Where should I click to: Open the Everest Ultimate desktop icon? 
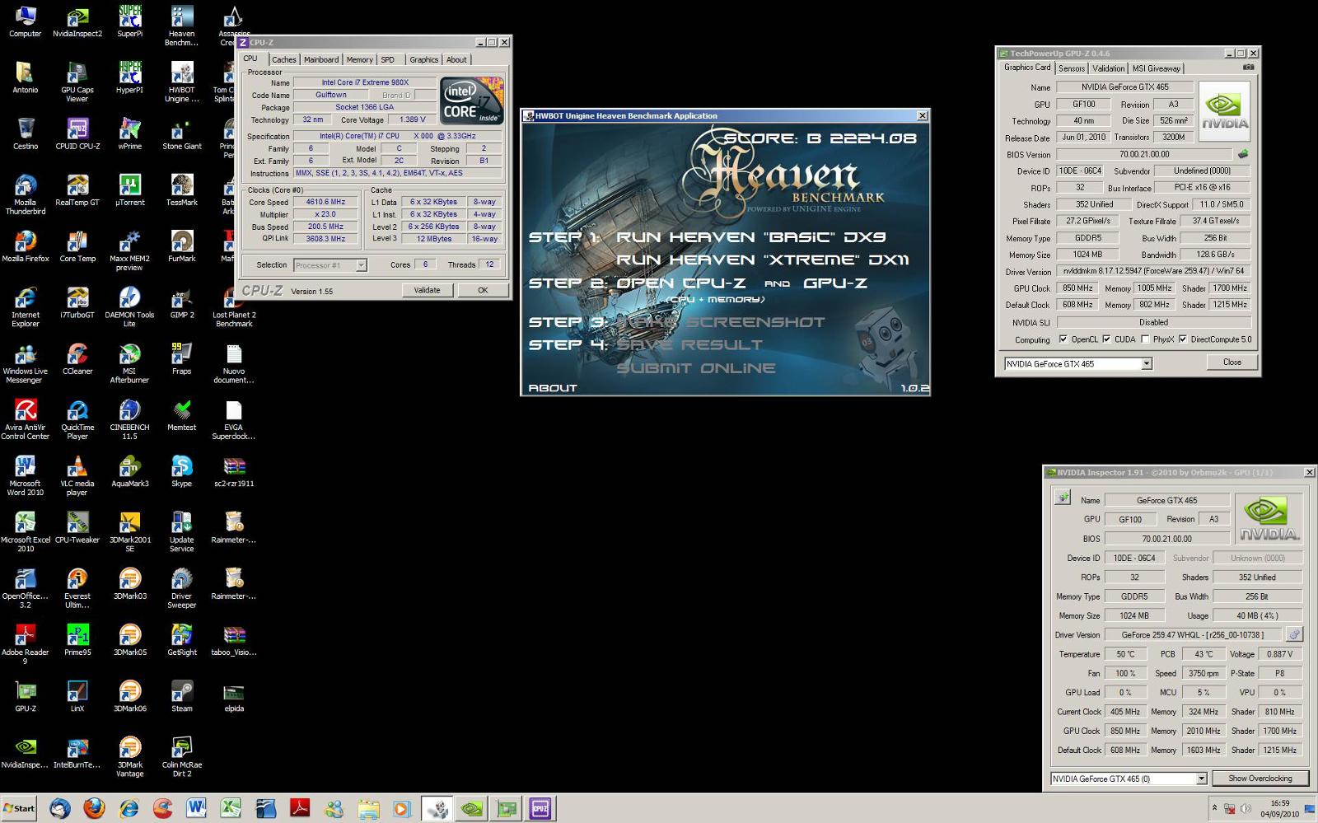click(77, 588)
